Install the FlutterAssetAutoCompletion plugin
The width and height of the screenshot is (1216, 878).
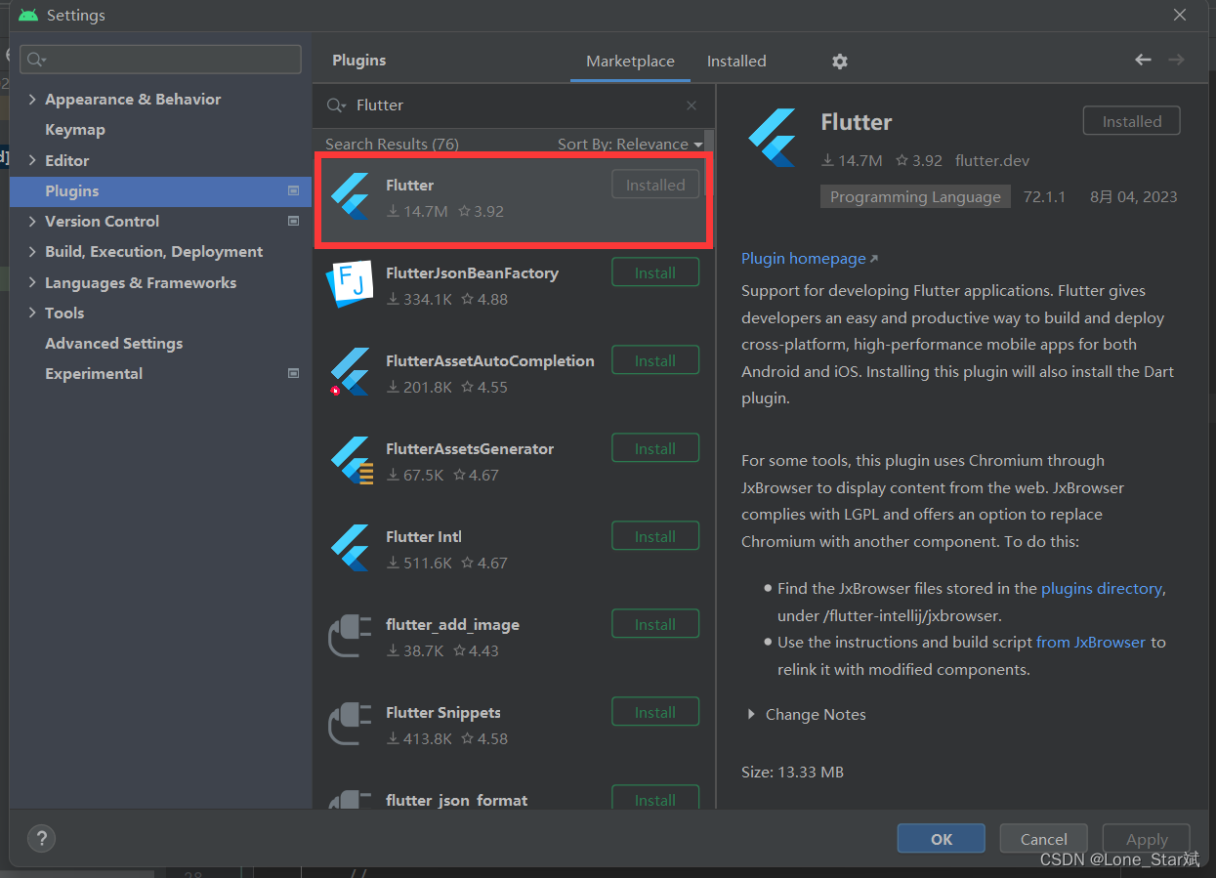[655, 360]
